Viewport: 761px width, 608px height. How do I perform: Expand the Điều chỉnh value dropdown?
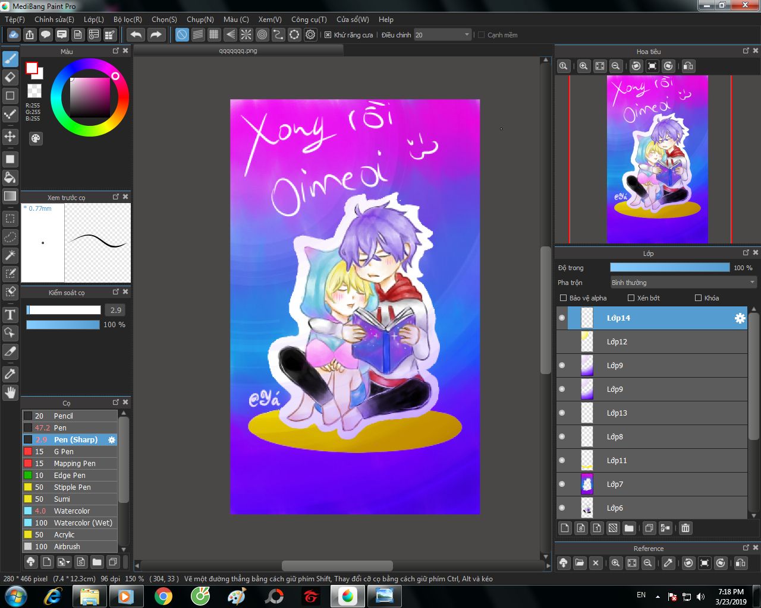(x=467, y=35)
